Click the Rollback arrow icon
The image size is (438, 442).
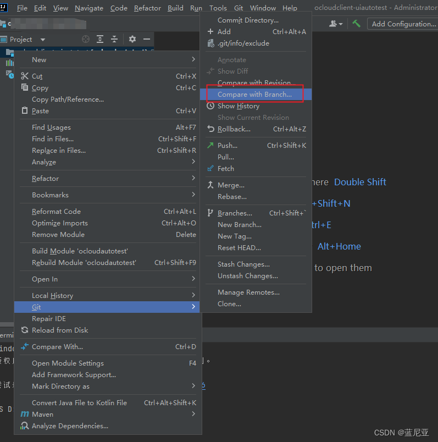click(x=210, y=129)
